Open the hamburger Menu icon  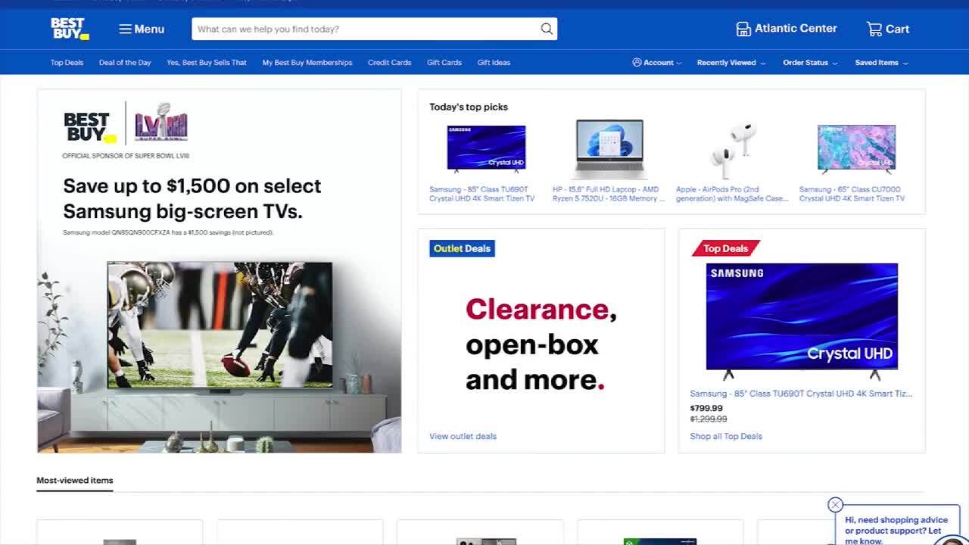point(125,29)
